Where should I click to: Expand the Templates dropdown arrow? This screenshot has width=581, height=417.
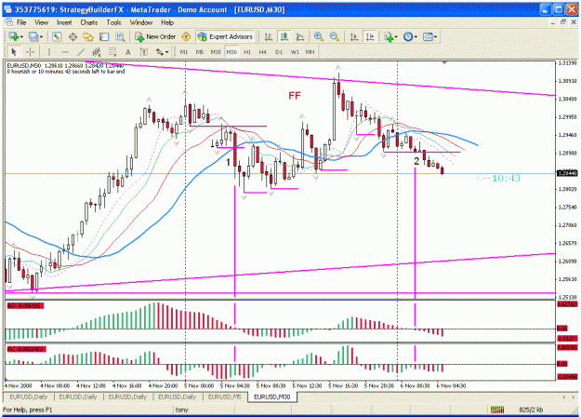click(x=435, y=36)
